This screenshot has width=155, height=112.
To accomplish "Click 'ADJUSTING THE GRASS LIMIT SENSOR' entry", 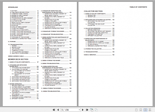I will coord(100,31).
